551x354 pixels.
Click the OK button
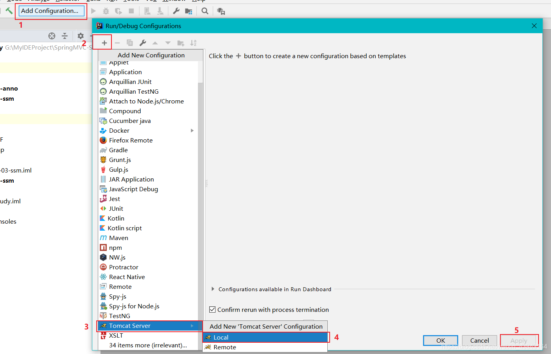click(441, 340)
